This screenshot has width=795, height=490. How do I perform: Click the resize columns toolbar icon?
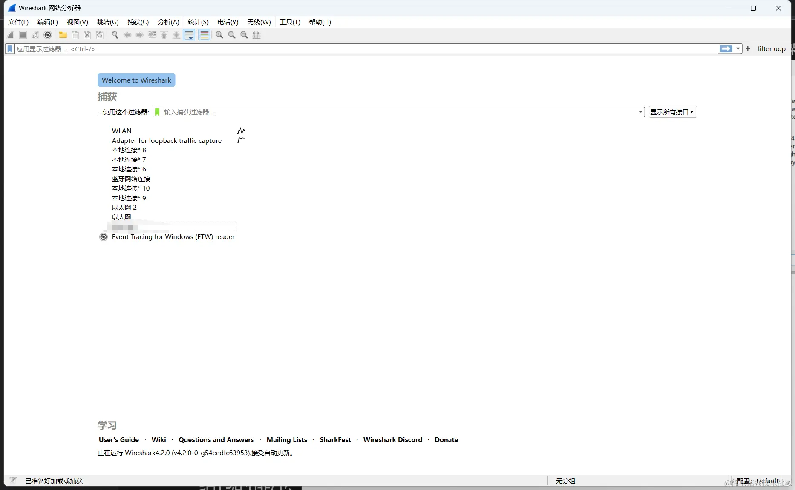pyautogui.click(x=256, y=35)
